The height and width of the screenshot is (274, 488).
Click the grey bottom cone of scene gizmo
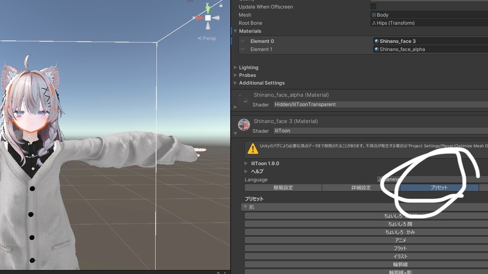(208, 26)
